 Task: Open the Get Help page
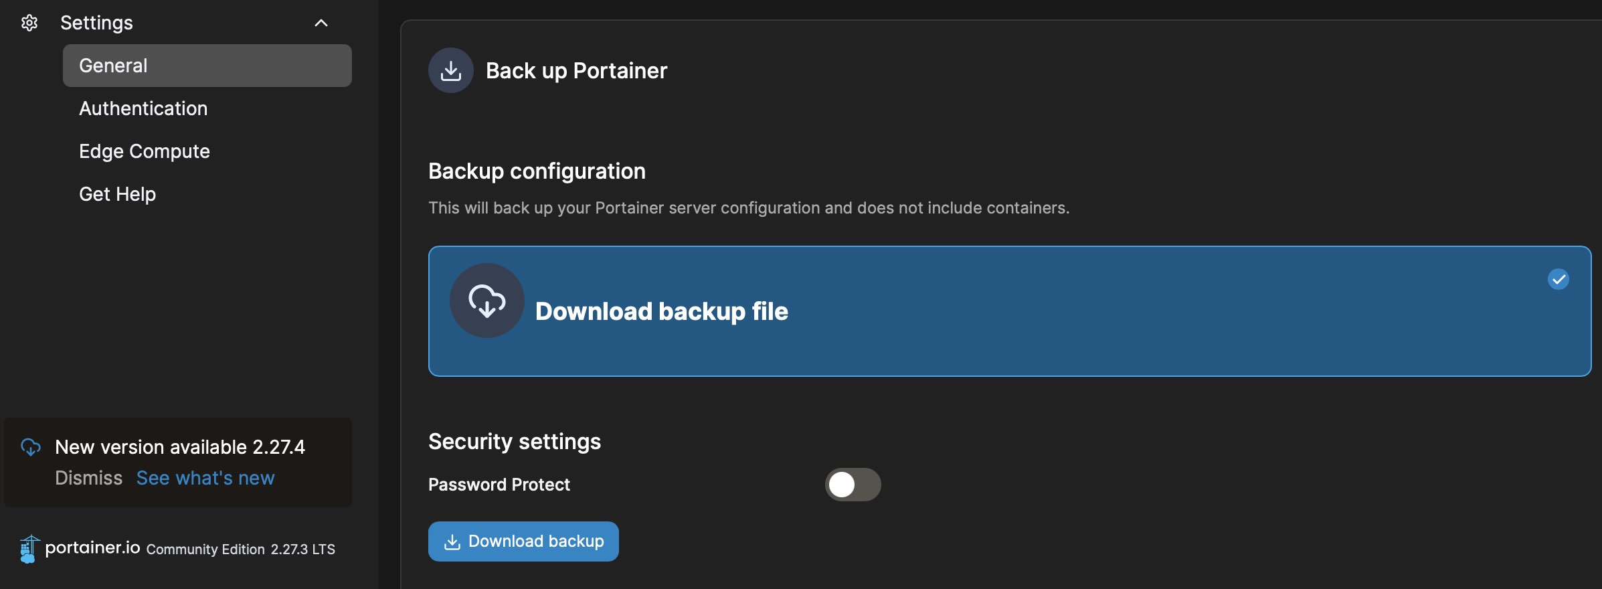coord(117,194)
